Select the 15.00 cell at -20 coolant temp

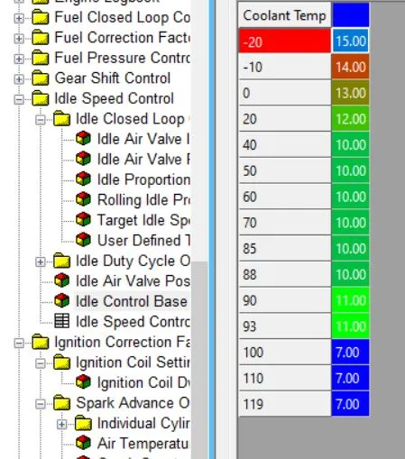[x=350, y=41]
